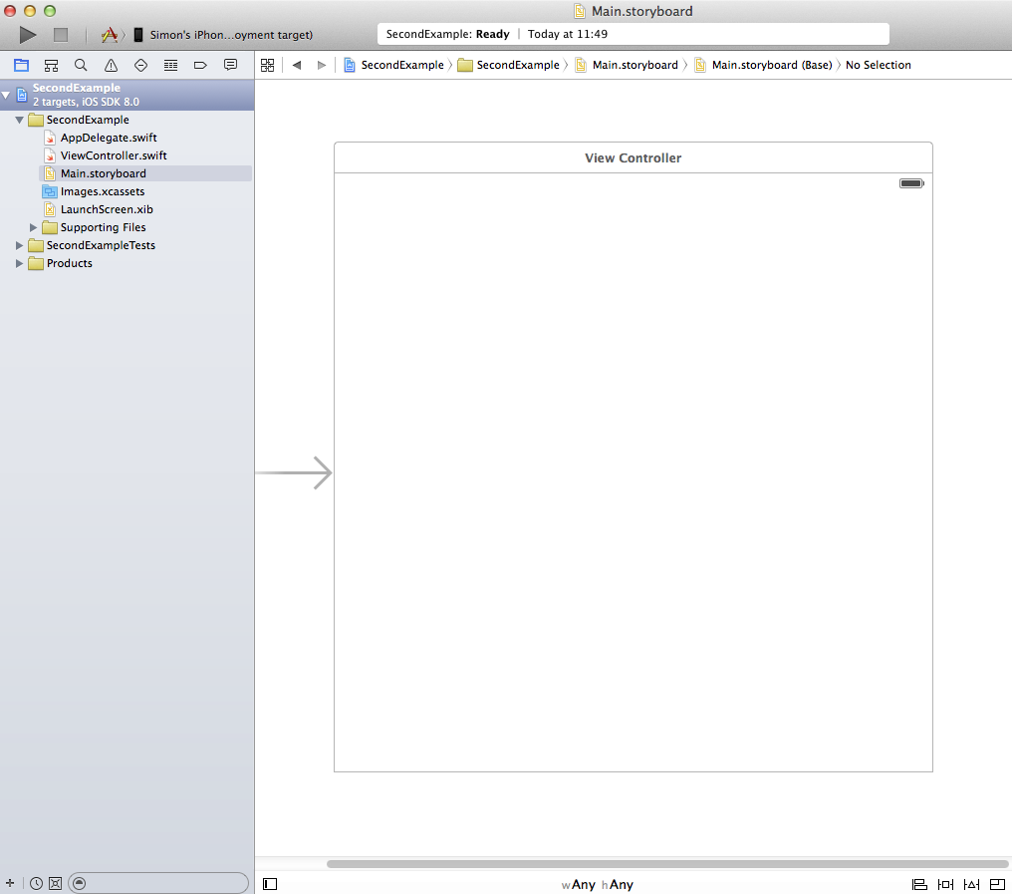
Task: Open the Issue navigator
Action: click(111, 65)
